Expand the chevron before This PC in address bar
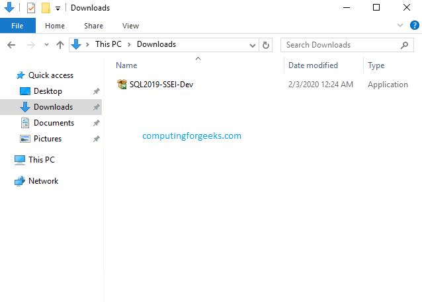The image size is (422, 302). (x=87, y=45)
